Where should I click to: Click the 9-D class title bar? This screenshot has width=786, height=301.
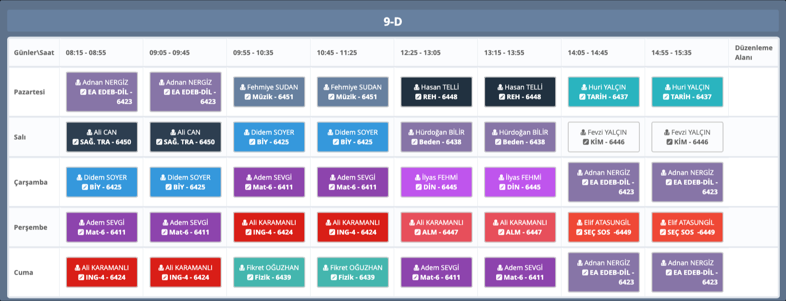[x=393, y=22]
